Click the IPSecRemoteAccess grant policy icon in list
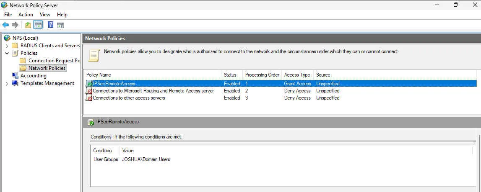The width and height of the screenshot is (481, 192). 89,84
